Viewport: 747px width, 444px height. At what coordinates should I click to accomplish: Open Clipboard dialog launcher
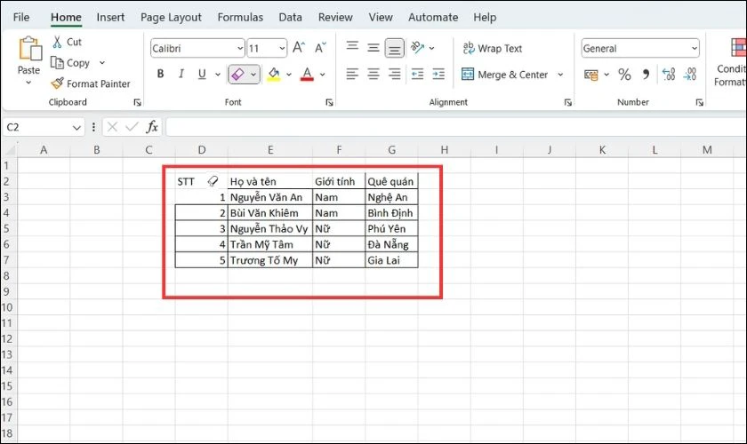pyautogui.click(x=137, y=102)
